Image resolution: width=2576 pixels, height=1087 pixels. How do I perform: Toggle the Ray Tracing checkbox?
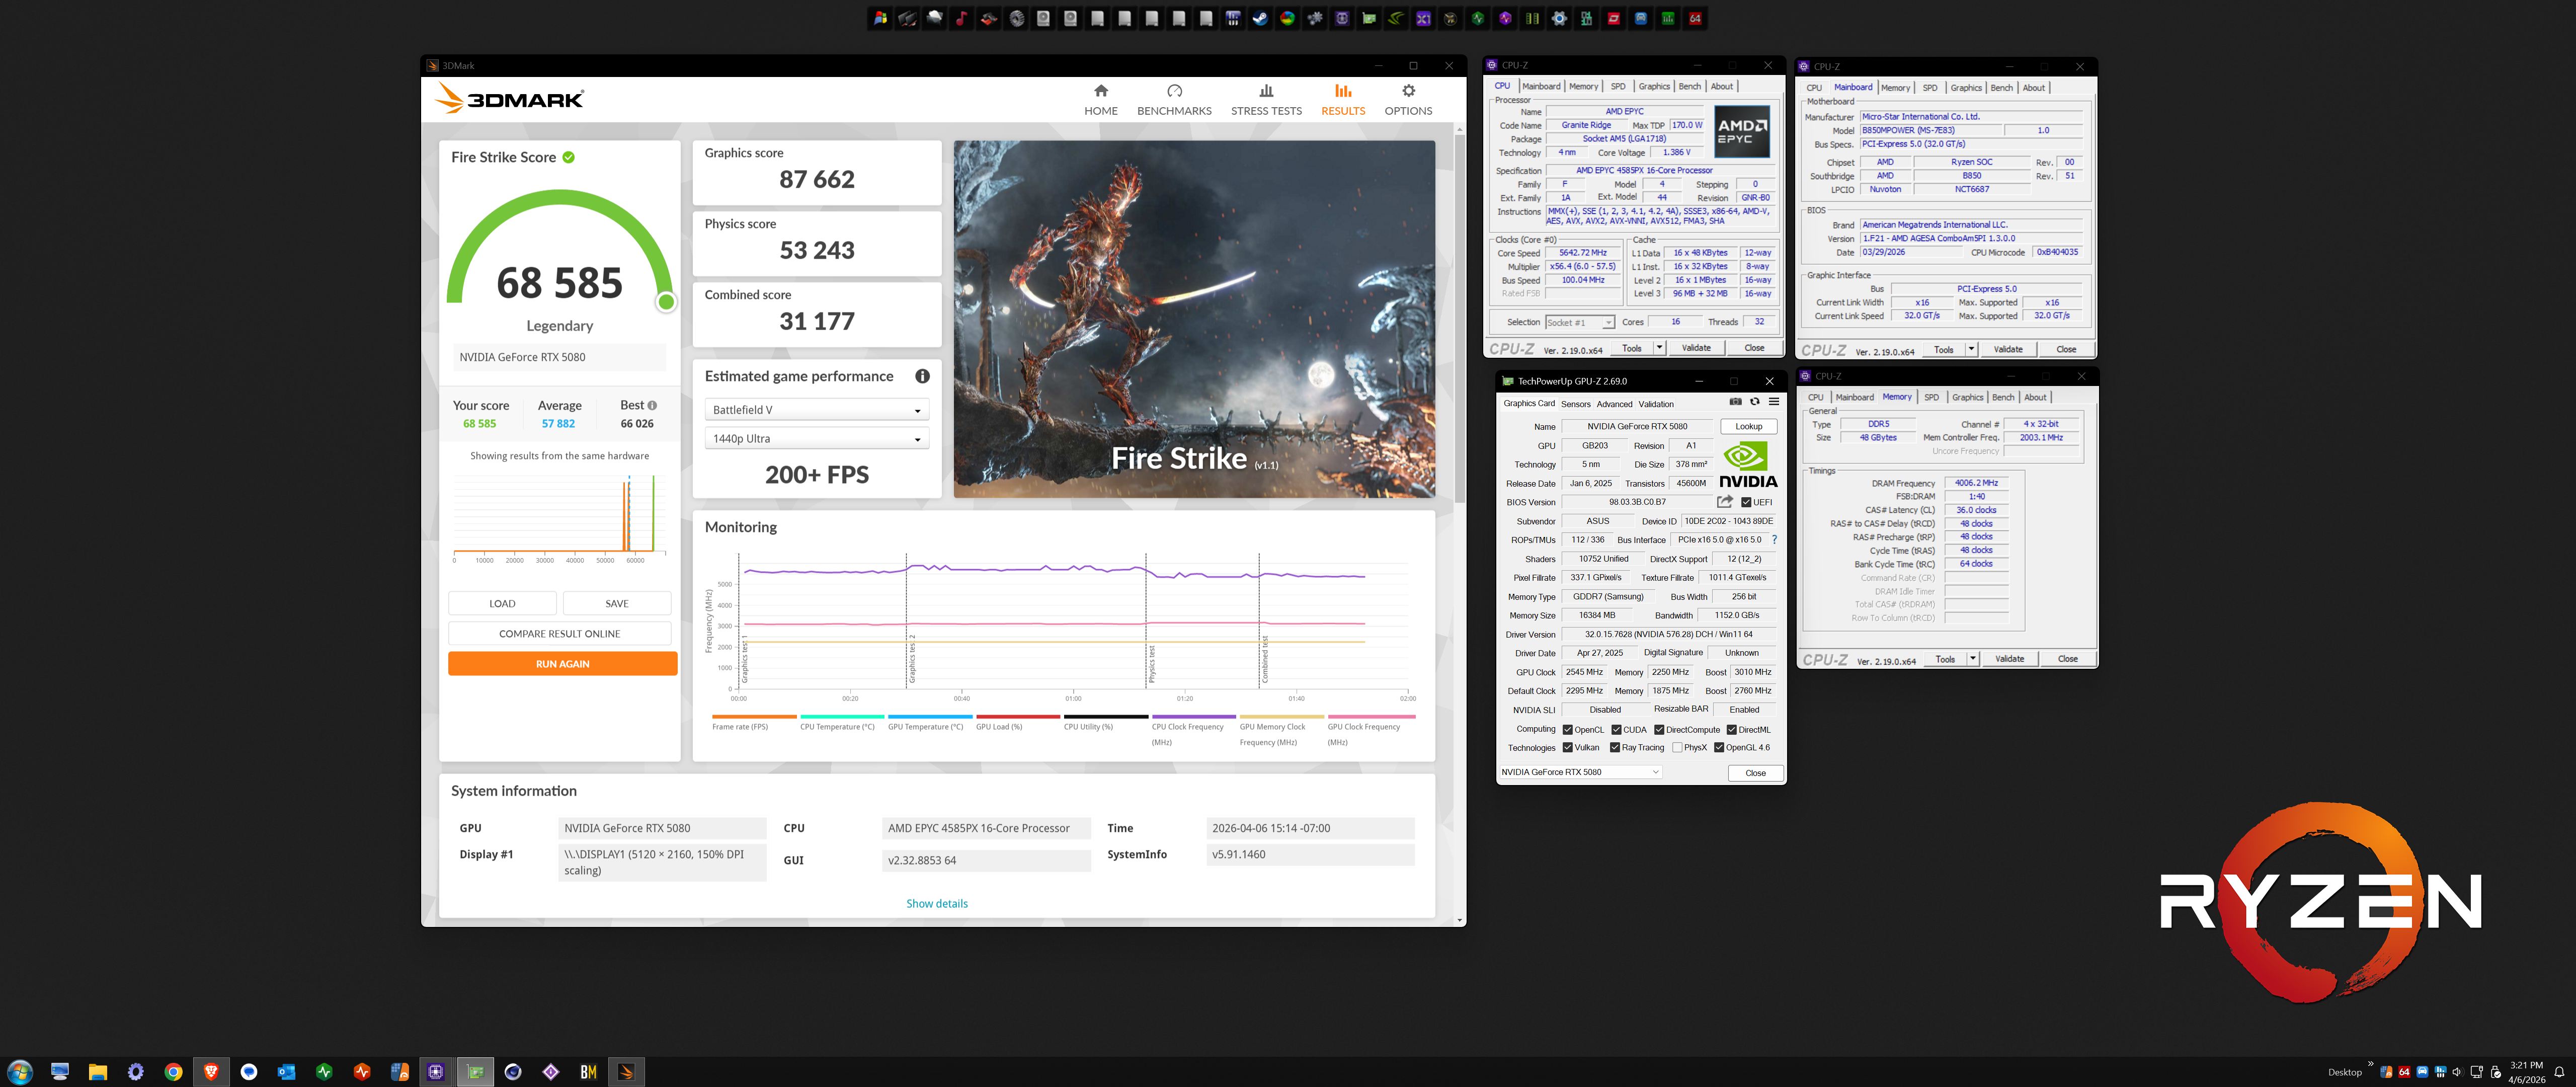[x=1614, y=748]
